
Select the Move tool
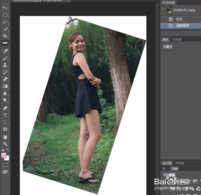click(5, 8)
